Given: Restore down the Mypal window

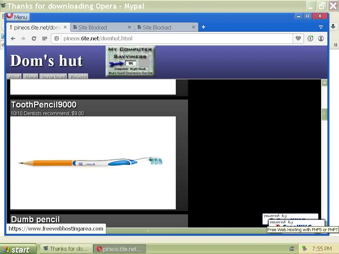Looking at the screenshot, I should (322, 6).
